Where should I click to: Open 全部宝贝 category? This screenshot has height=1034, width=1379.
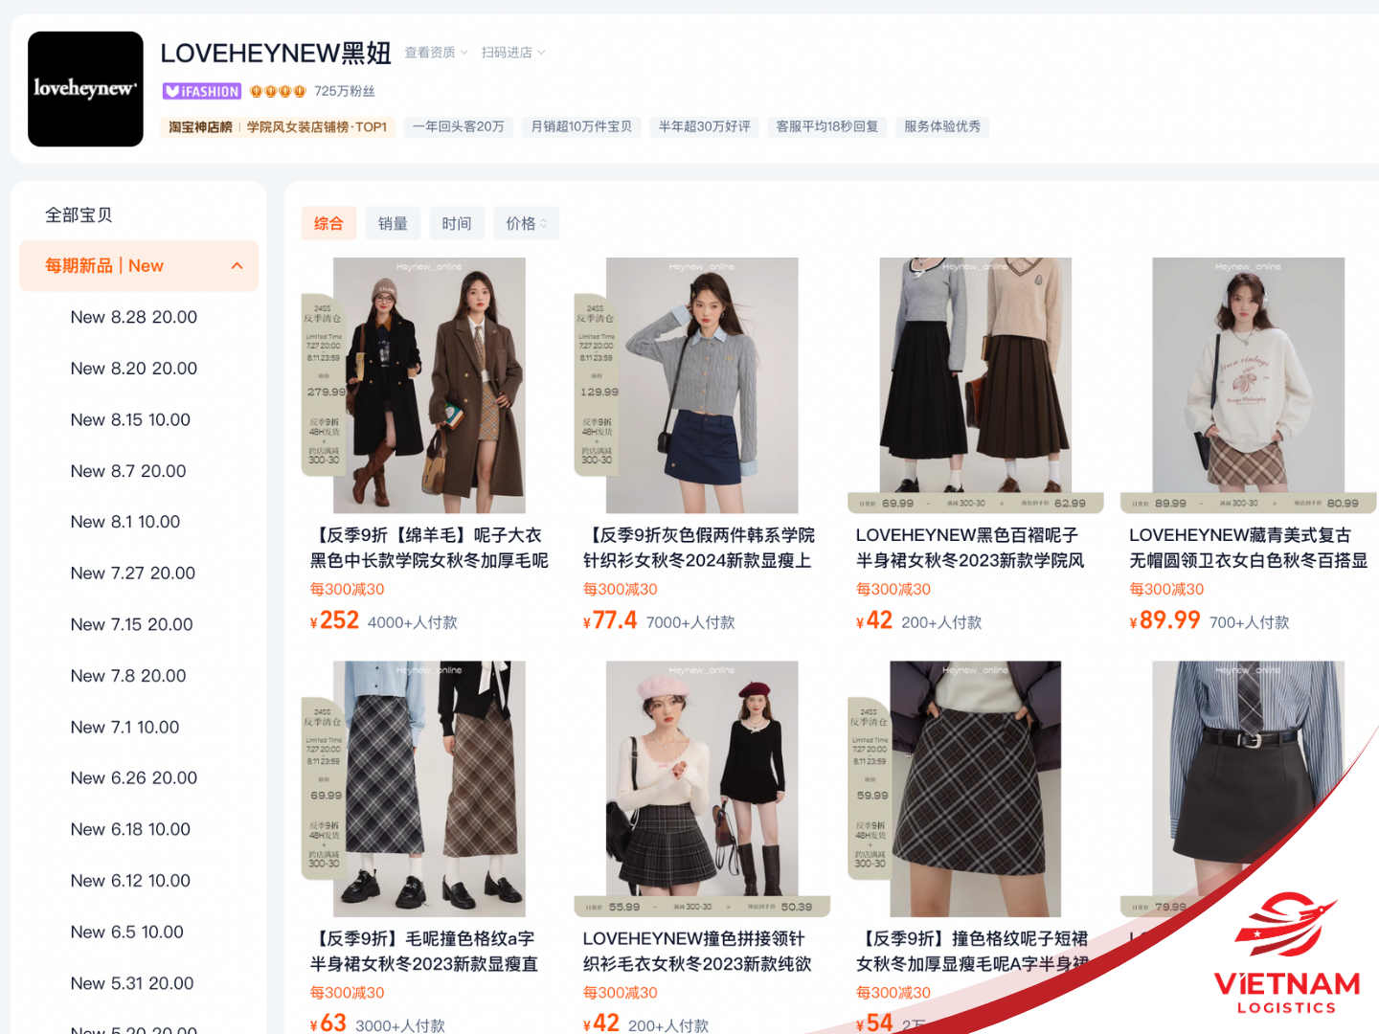[x=79, y=214]
